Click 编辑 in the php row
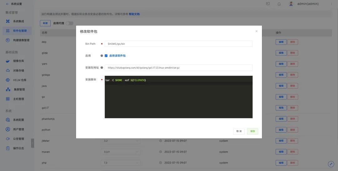Screen dimensions: 338x171 (x=281, y=163)
